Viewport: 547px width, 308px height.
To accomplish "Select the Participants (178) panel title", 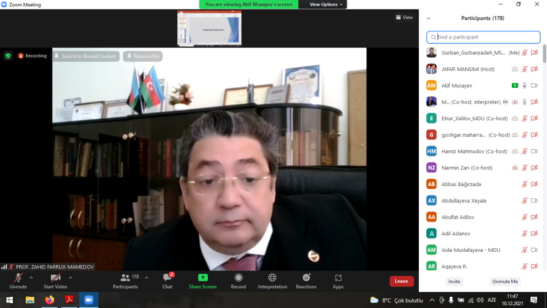I will (x=483, y=18).
